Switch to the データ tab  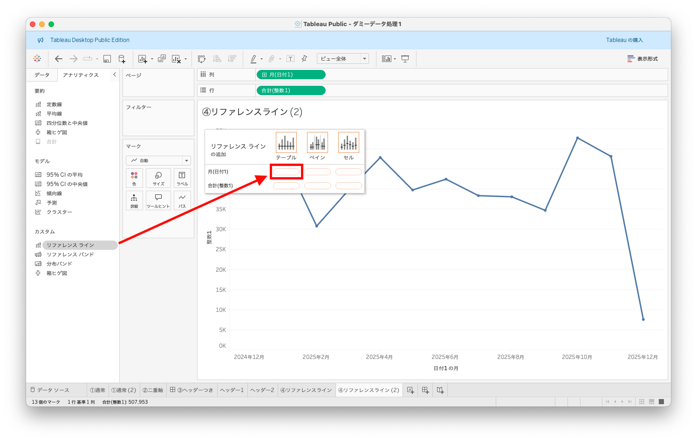[42, 75]
